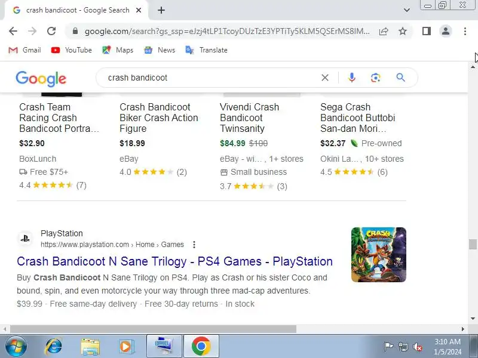Click the 4.5 star rating
This screenshot has width=478, height=358.
pyautogui.click(x=354, y=172)
